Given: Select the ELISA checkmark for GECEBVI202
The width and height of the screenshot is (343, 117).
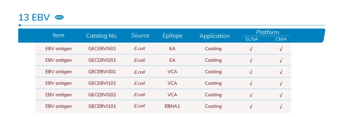Looking at the screenshot, I should click(x=251, y=95).
